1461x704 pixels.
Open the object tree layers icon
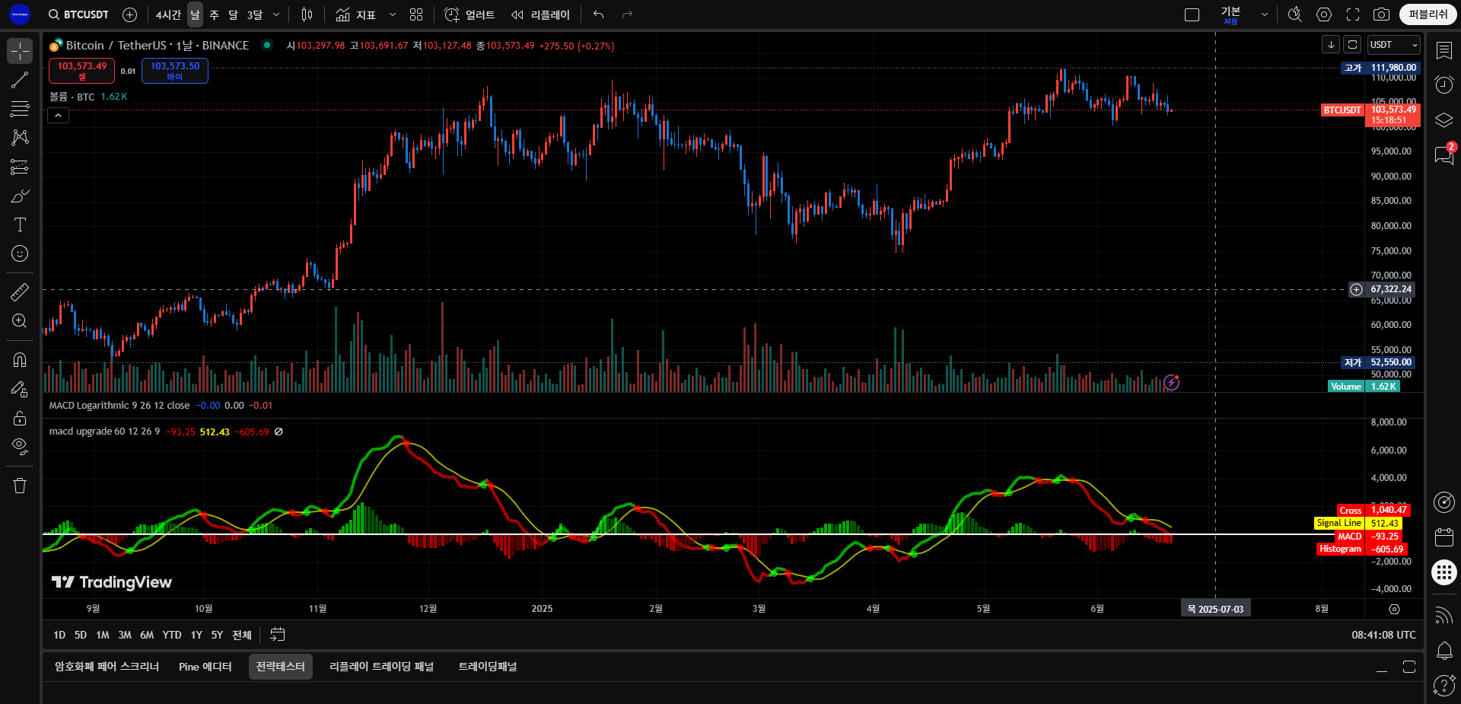click(1443, 119)
